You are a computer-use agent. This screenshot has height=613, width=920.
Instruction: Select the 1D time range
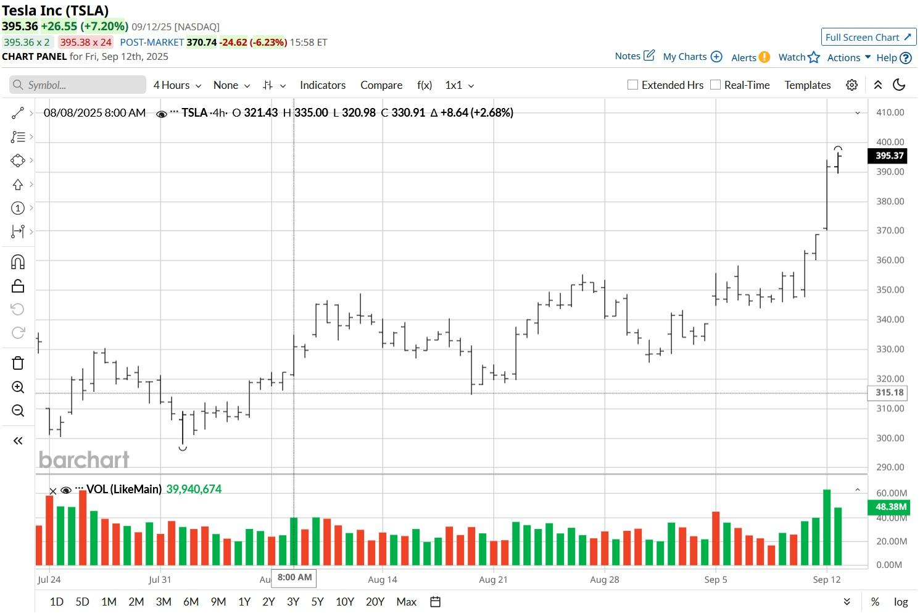pyautogui.click(x=56, y=602)
